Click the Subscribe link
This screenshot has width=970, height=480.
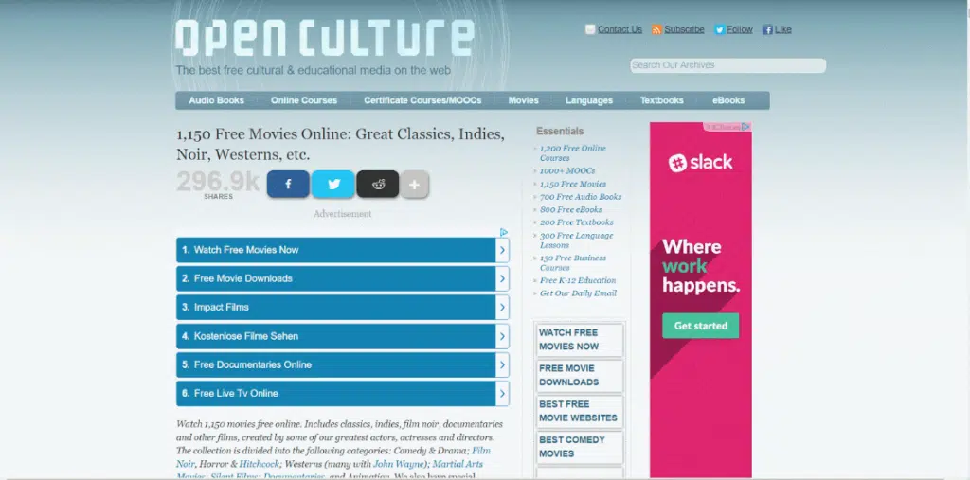point(684,29)
